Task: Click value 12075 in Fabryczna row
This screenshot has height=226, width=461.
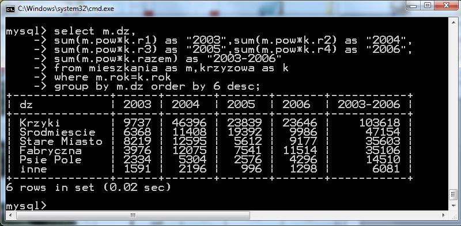Action: (190, 151)
